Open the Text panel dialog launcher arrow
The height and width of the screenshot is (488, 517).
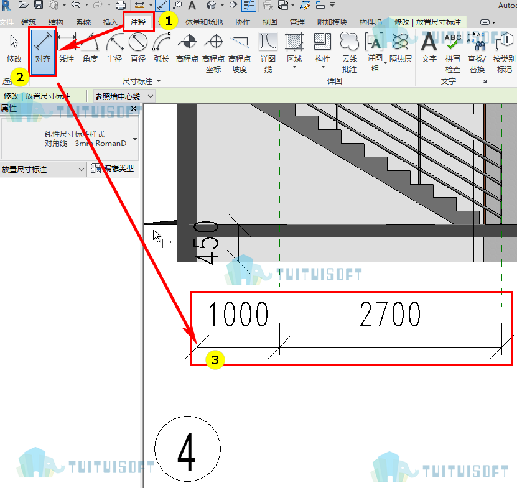485,81
